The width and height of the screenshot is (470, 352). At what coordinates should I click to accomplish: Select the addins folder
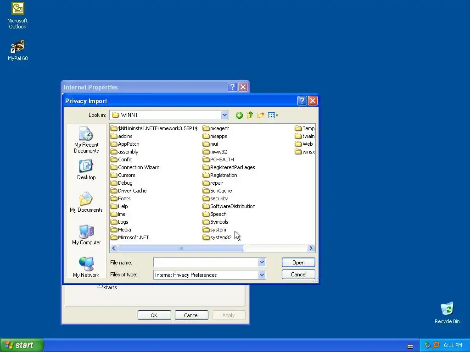(x=122, y=136)
